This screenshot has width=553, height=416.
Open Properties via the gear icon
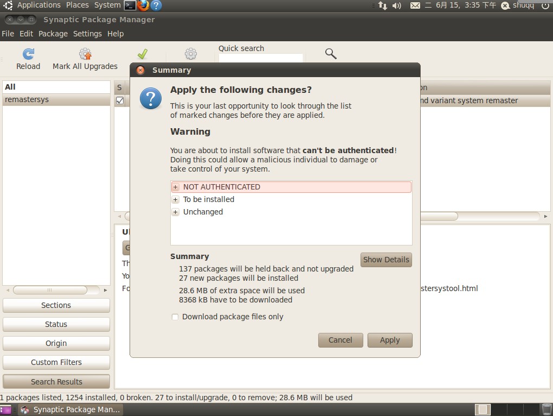190,54
